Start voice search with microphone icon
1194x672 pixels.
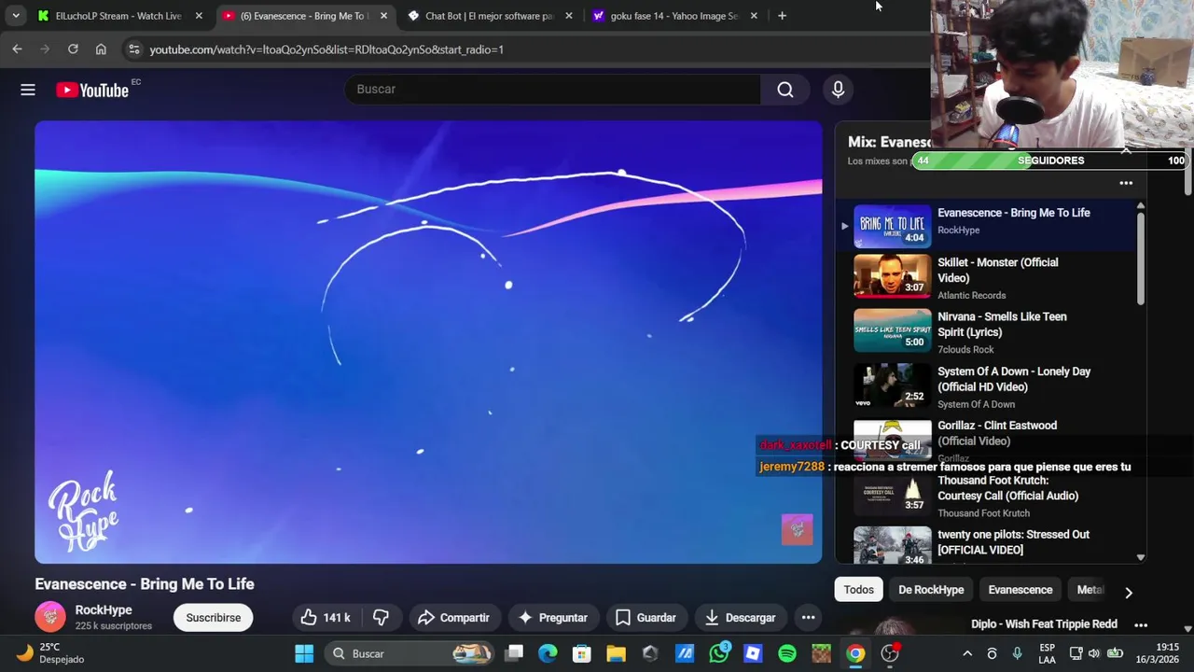pos(838,90)
